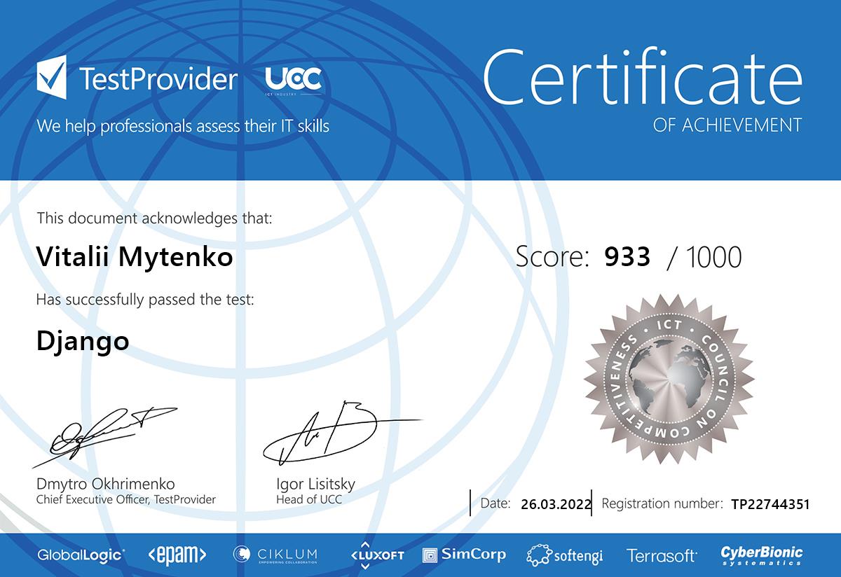Select the recipient name Vitalii Mytenko
Viewport: 841px width, 577px height.
click(x=134, y=258)
